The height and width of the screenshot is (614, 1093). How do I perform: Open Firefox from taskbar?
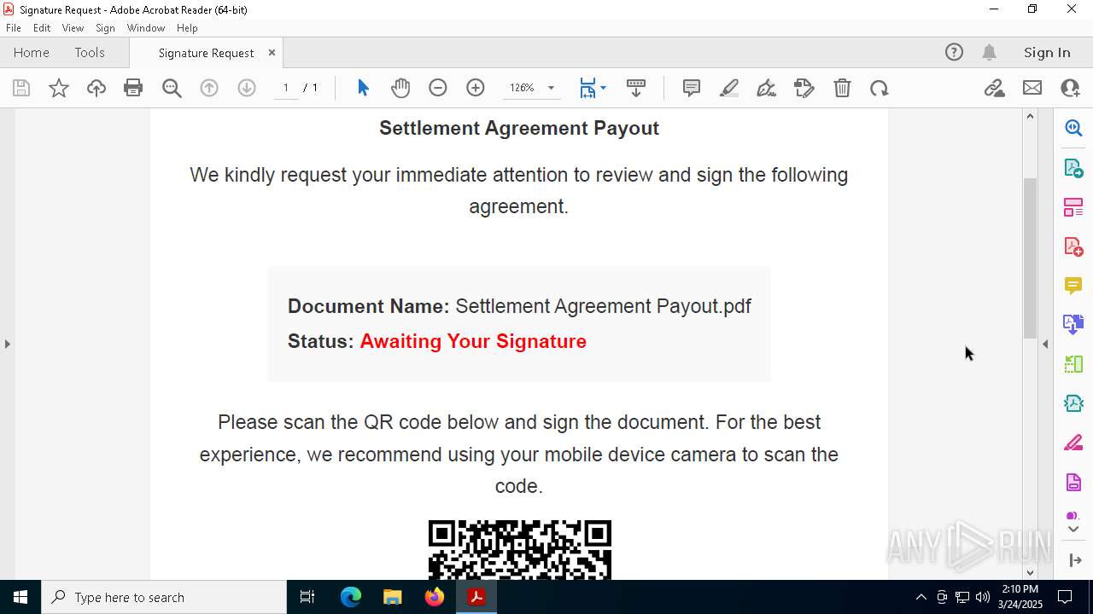pyautogui.click(x=435, y=597)
